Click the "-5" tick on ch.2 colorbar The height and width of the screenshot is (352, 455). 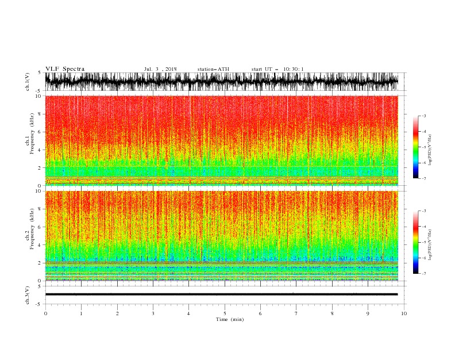pyautogui.click(x=423, y=242)
